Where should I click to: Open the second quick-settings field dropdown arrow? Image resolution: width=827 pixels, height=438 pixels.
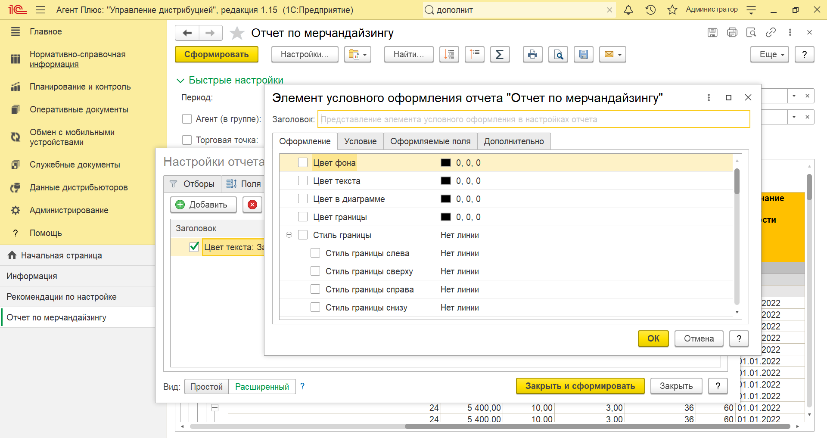coord(794,117)
